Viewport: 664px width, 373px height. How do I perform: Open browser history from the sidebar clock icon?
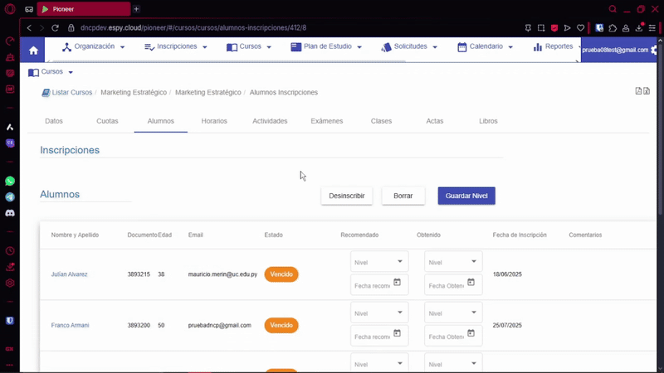(10, 251)
